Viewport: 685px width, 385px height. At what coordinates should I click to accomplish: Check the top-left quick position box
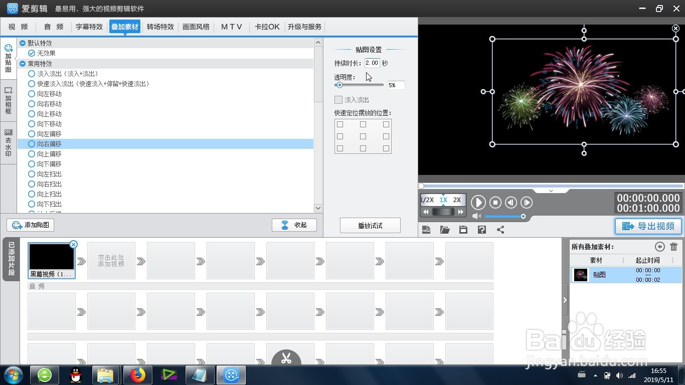pyautogui.click(x=340, y=124)
